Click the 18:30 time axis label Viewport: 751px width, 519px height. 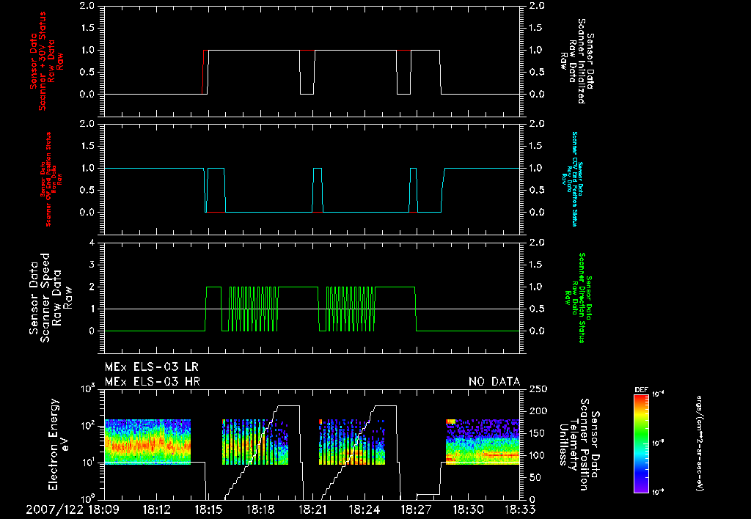(469, 509)
